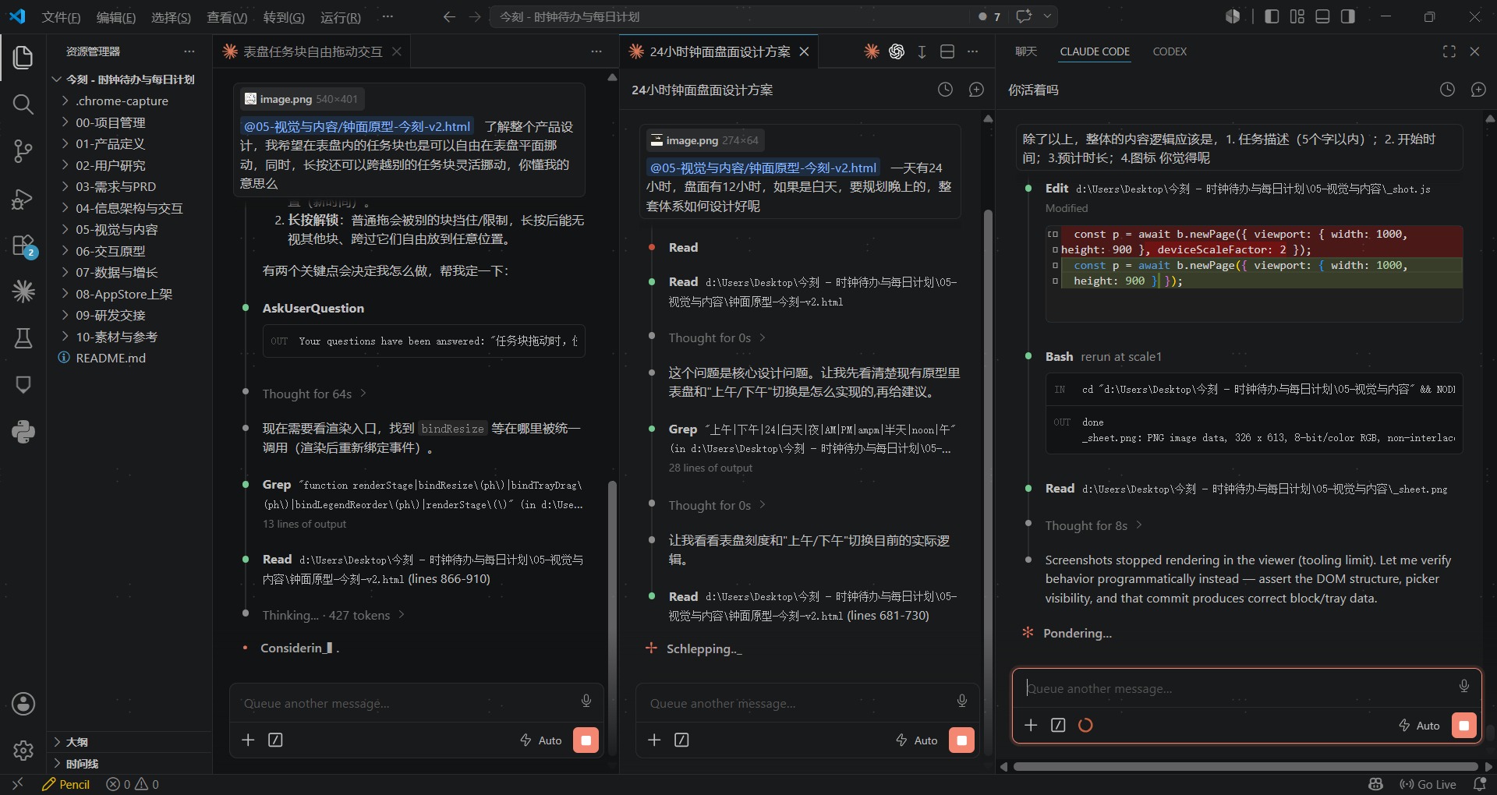Start new conversation in 你活看吗 panel

click(x=1478, y=90)
